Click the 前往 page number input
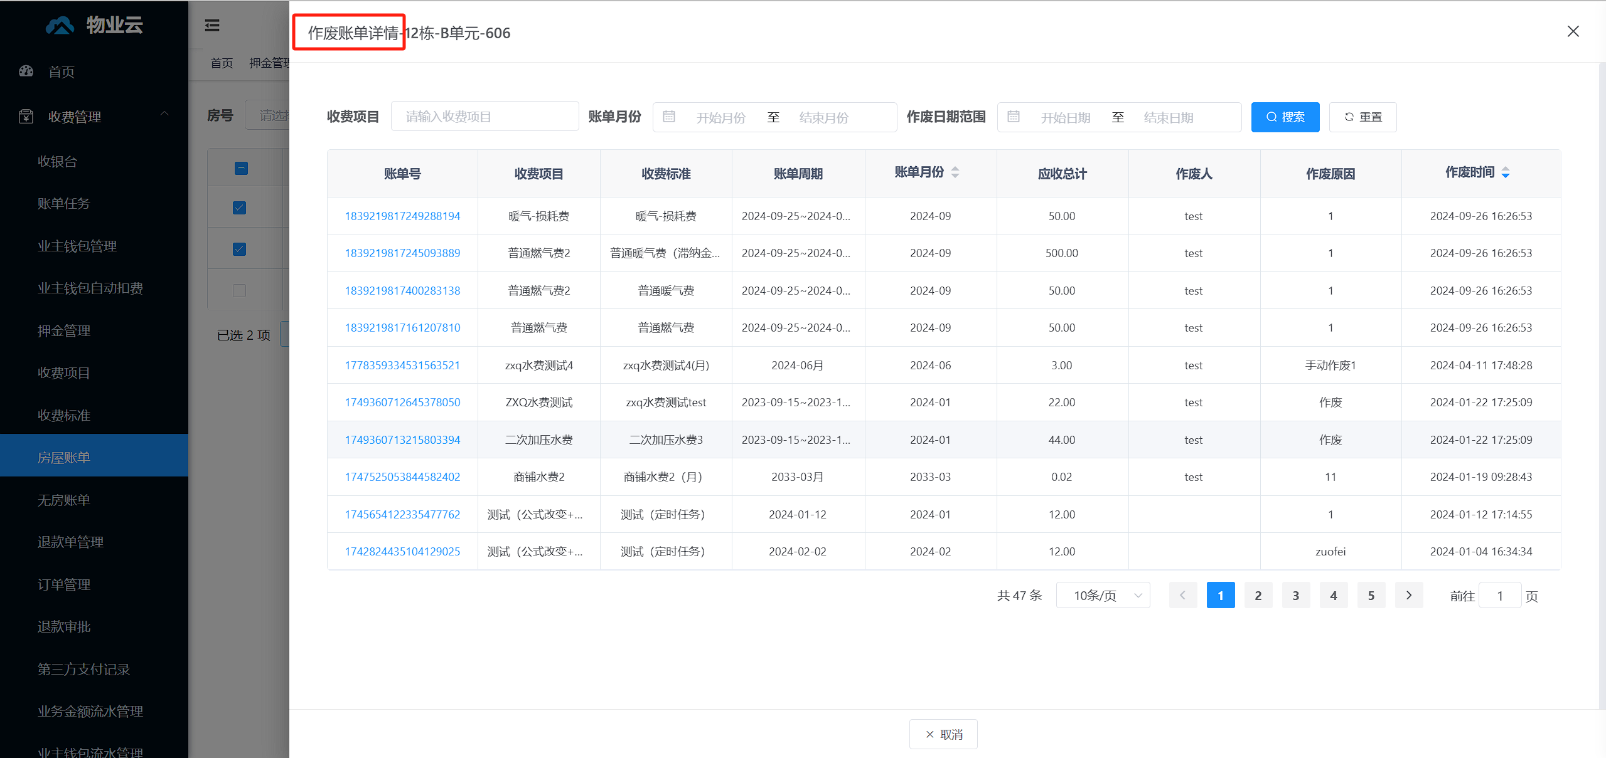1606x758 pixels. pyautogui.click(x=1500, y=595)
